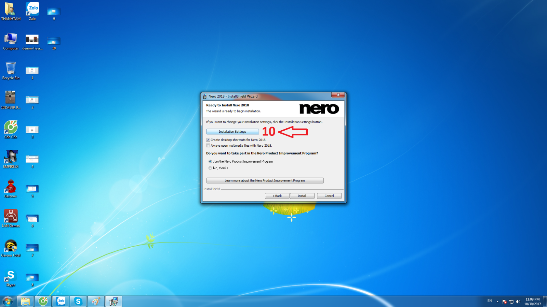Open the Skype desktop shortcut
The width and height of the screenshot is (547, 307).
[11, 276]
